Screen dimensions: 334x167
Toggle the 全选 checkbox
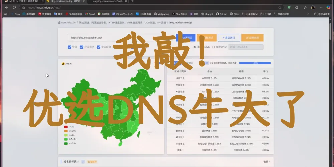click(x=70, y=47)
